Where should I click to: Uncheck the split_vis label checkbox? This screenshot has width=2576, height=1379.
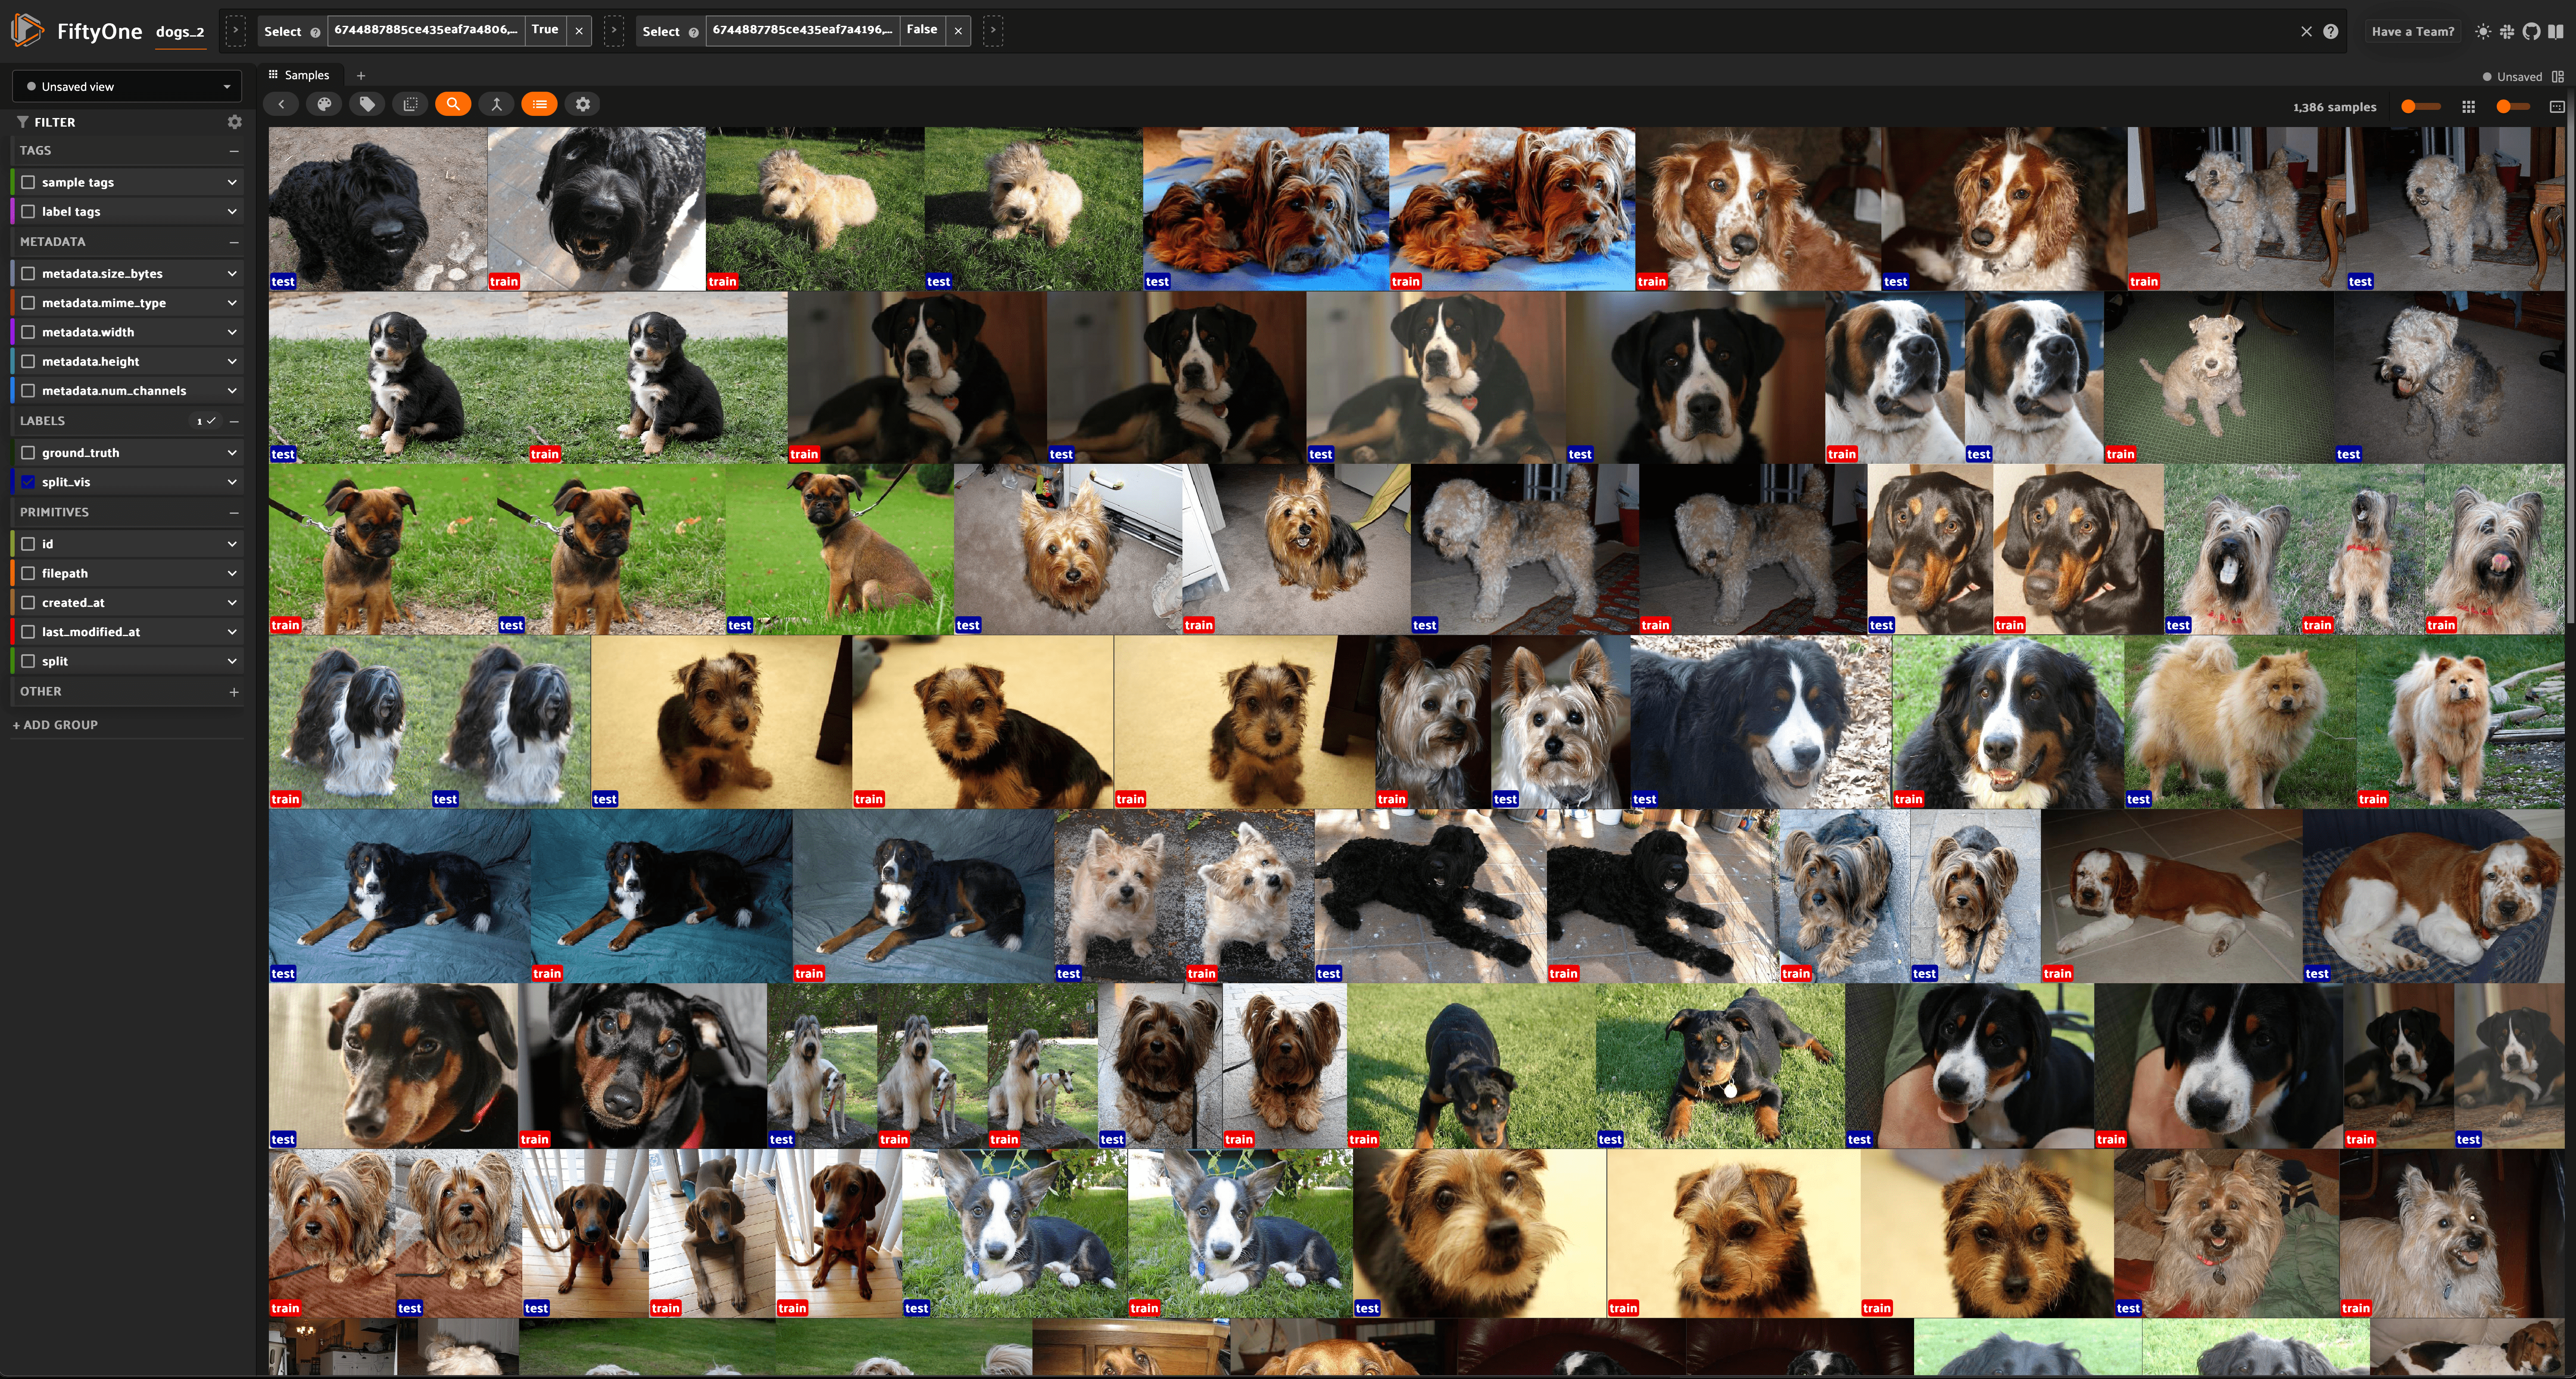(x=28, y=481)
